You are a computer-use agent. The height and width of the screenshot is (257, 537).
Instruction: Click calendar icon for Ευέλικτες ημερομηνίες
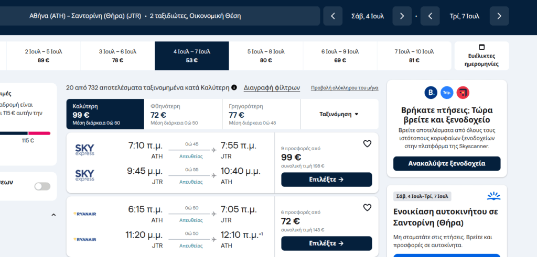click(x=481, y=47)
